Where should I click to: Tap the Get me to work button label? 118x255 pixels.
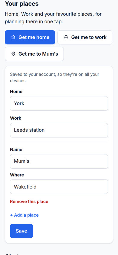tap(89, 37)
